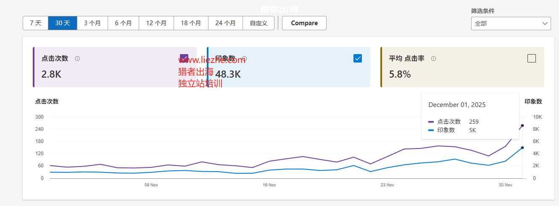Click the blue impressions data point on December 01
The width and height of the screenshot is (559, 206).
[x=522, y=148]
